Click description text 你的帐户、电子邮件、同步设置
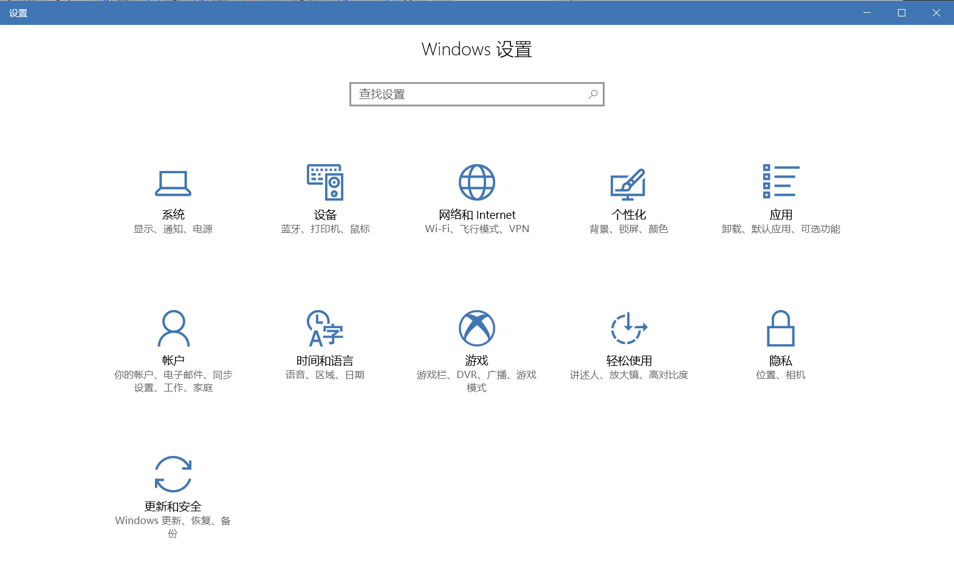This screenshot has height=583, width=954. click(x=173, y=381)
